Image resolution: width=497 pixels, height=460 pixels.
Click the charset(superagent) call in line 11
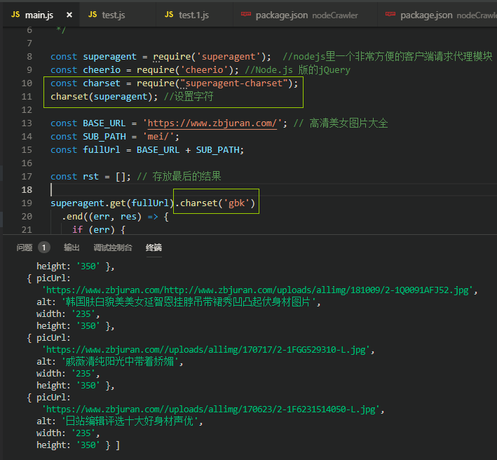(102, 96)
